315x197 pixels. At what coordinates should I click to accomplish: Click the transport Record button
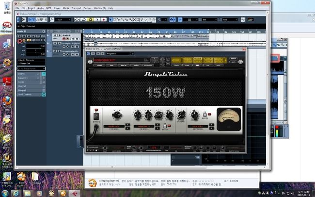click(x=104, y=19)
